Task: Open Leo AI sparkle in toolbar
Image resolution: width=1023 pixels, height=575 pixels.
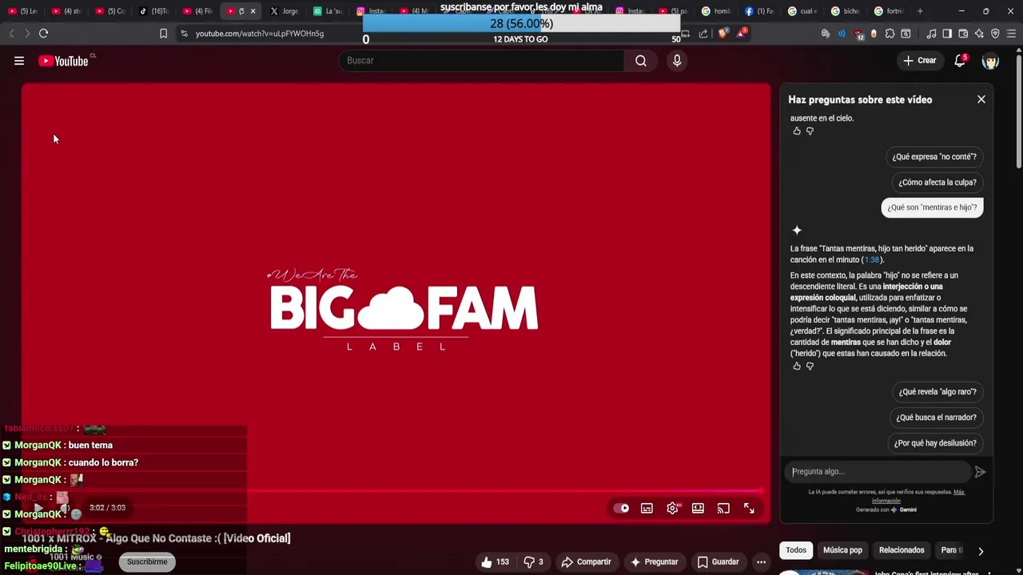Action: [979, 34]
